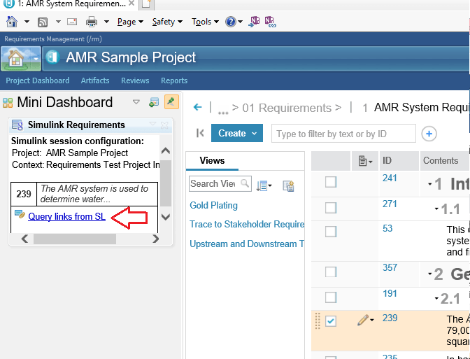This screenshot has width=470, height=359.
Task: Click the Query links from SL link
Action: (x=66, y=217)
